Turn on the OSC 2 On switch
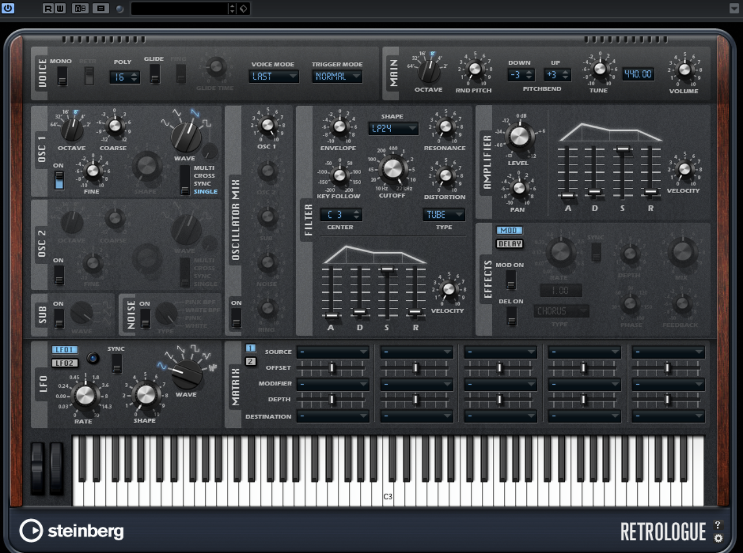This screenshot has width=743, height=553. (59, 275)
